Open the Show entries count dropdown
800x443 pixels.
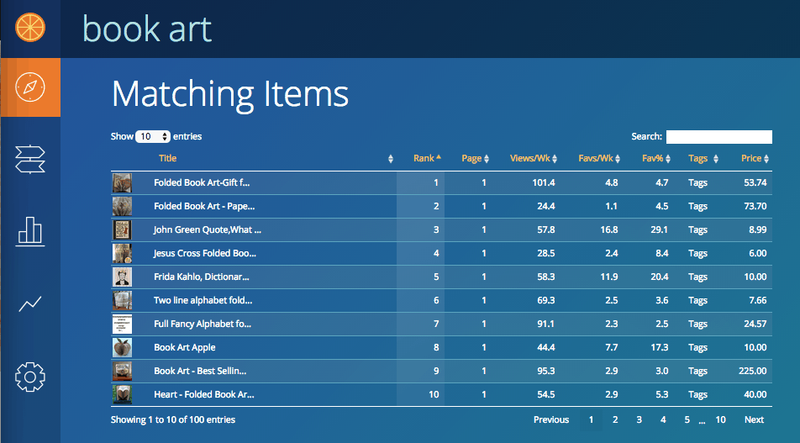tap(153, 136)
